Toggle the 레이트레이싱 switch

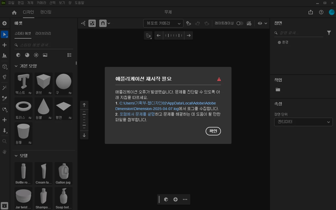(240, 23)
